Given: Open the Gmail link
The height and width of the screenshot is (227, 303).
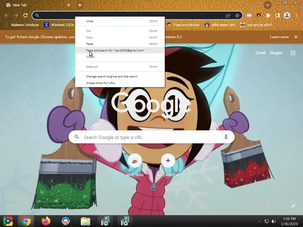Looking at the screenshot, I should coord(260,53).
